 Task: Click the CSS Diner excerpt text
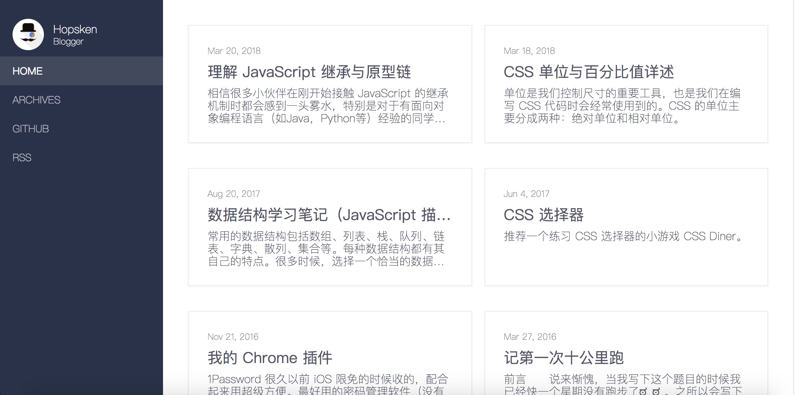pyautogui.click(x=623, y=236)
